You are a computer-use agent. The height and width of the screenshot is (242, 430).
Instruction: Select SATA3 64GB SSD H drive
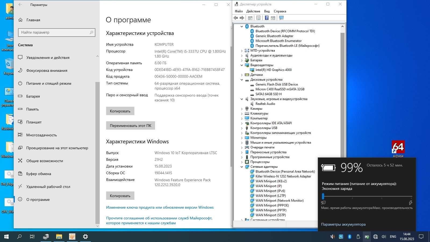click(x=268, y=94)
